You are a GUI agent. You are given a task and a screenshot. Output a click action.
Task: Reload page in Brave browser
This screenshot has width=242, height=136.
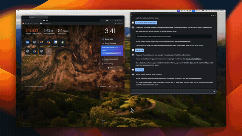click(29, 20)
